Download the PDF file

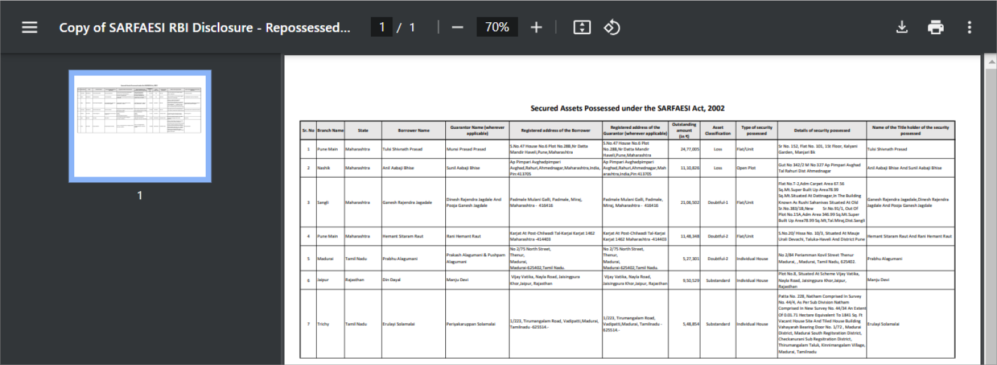click(x=902, y=27)
